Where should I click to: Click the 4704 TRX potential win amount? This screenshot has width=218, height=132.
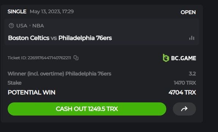182,93
